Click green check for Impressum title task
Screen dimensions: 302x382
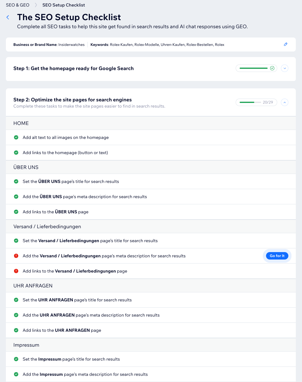[x=16, y=359]
